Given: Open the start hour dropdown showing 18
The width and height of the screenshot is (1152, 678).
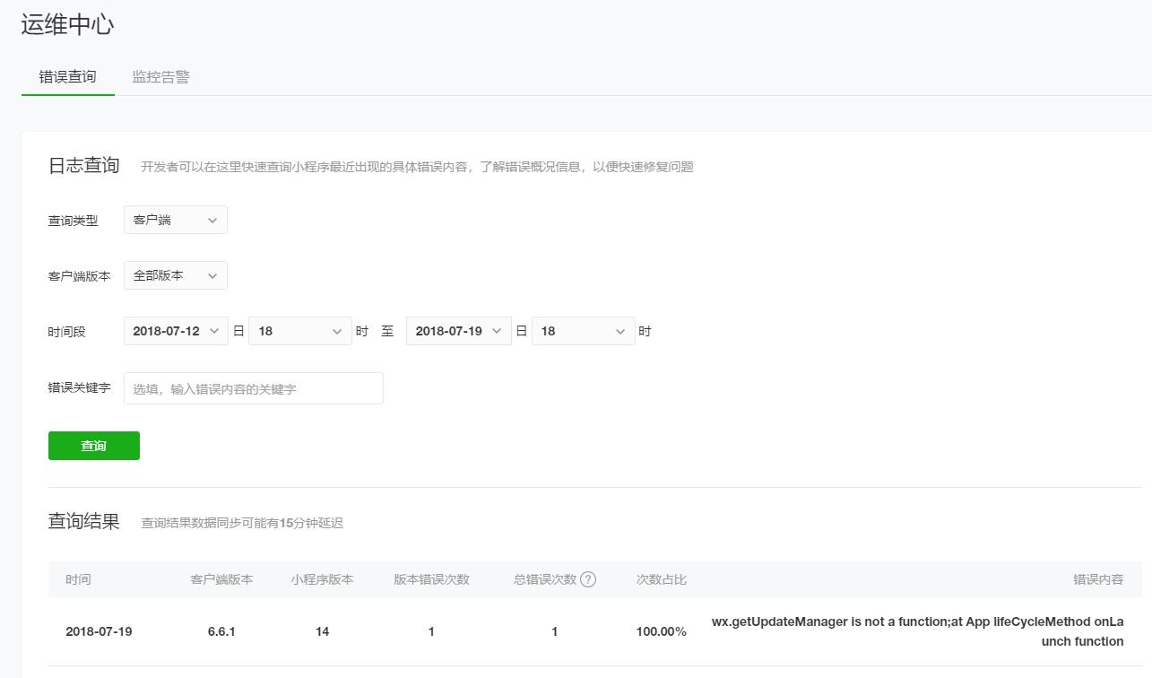Looking at the screenshot, I should pyautogui.click(x=300, y=330).
